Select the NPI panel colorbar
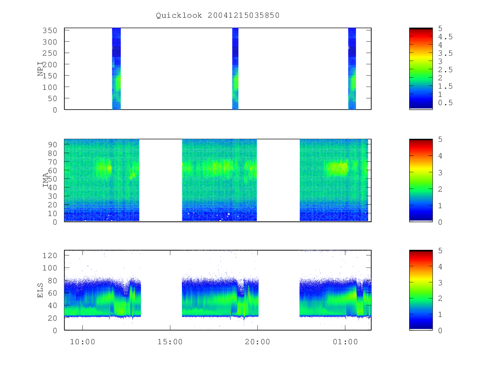The width and height of the screenshot is (495, 371). tap(421, 68)
